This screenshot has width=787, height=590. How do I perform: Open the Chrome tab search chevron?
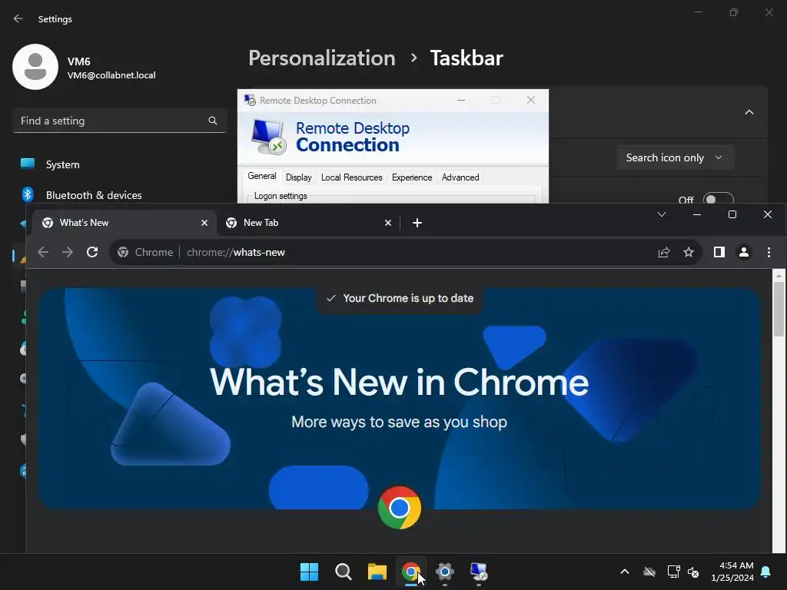662,215
